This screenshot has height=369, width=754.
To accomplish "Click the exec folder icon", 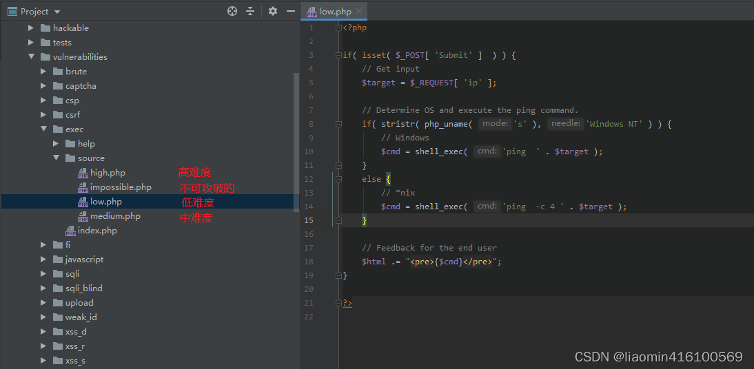I will [x=58, y=129].
